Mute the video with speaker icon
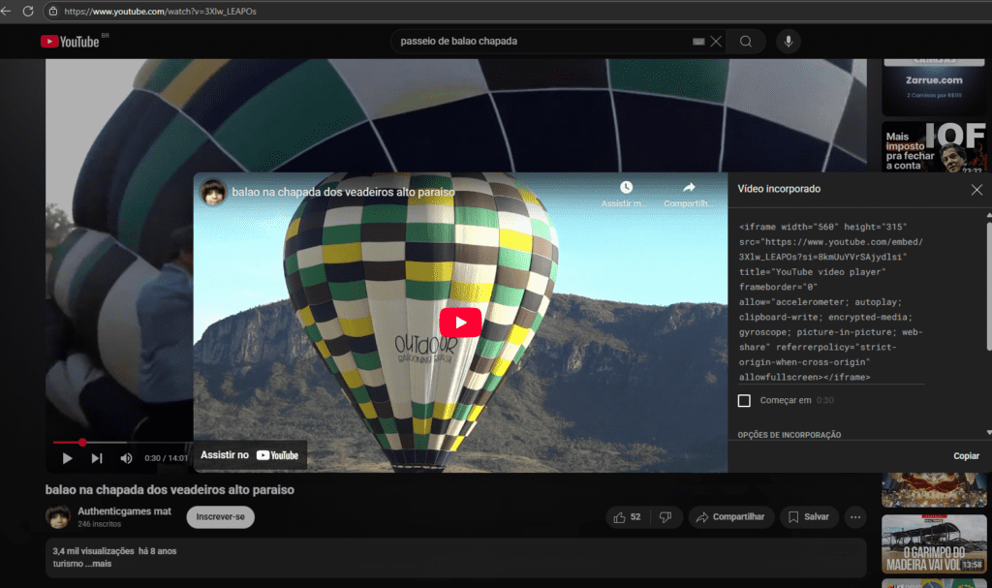Image resolution: width=992 pixels, height=588 pixels. (x=127, y=458)
